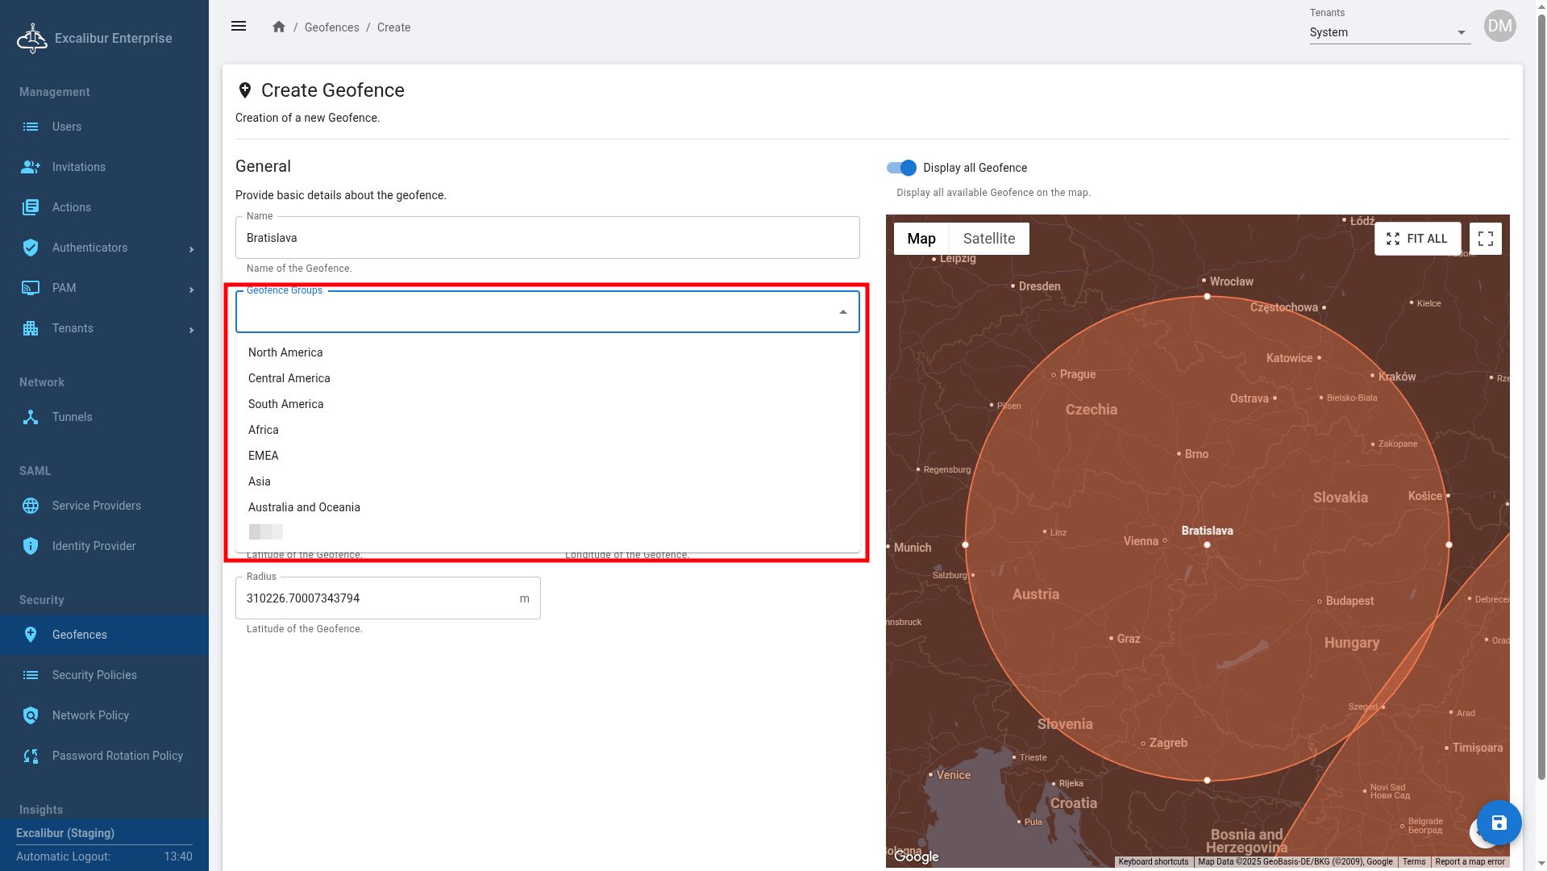The image size is (1547, 871).
Task: Open Password Rotation Policy page
Action: click(118, 756)
